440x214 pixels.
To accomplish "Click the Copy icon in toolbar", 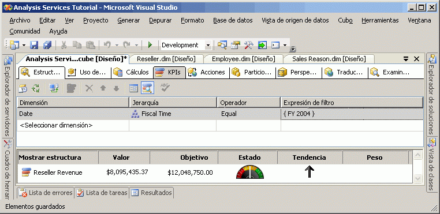I will [77, 45].
